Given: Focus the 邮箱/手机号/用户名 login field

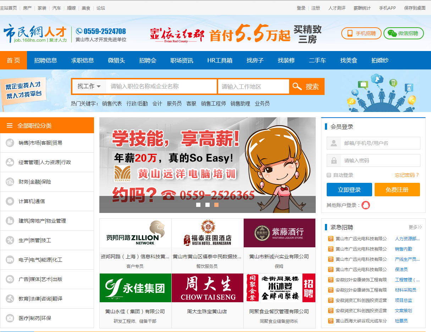Looking at the screenshot, I should pyautogui.click(x=373, y=143).
